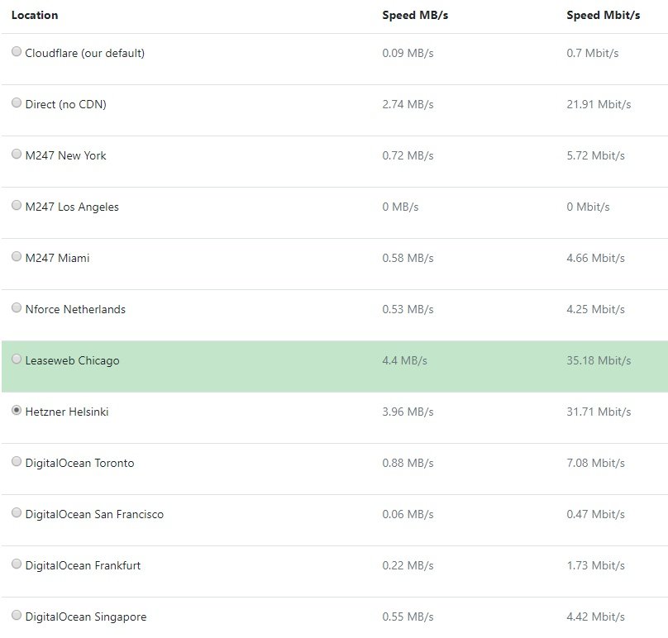Click the 0 Mbit/s value
The height and width of the screenshot is (638, 668).
click(x=589, y=207)
